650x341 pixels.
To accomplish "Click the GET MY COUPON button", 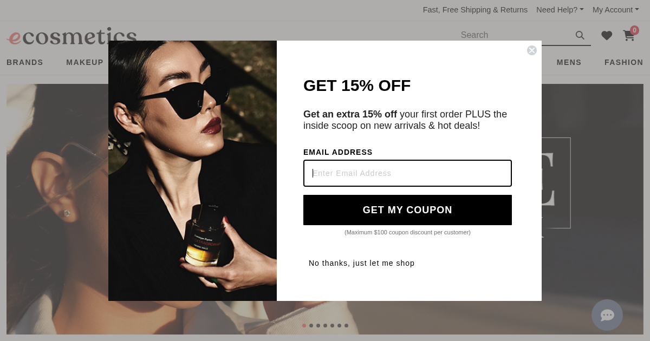I will (x=407, y=210).
